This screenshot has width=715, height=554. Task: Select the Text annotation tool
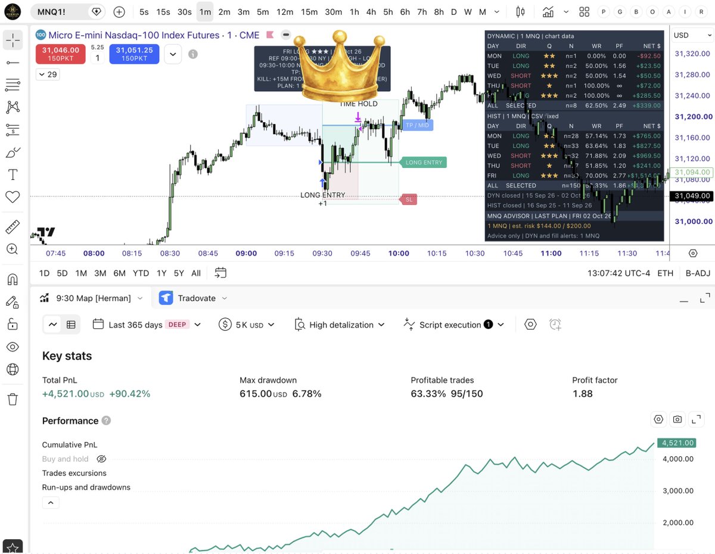(x=13, y=175)
